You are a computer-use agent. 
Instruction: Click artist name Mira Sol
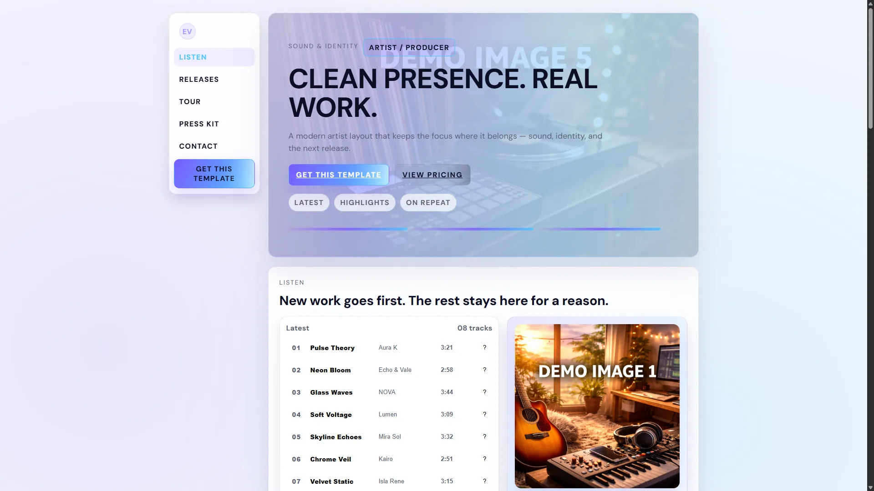(390, 436)
